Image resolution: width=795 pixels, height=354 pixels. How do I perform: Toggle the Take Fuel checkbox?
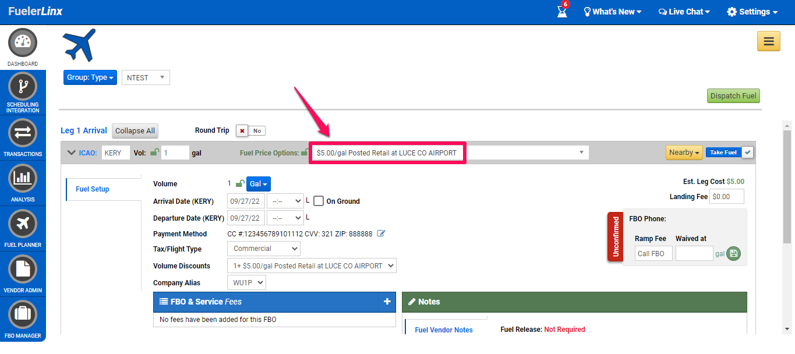(748, 152)
